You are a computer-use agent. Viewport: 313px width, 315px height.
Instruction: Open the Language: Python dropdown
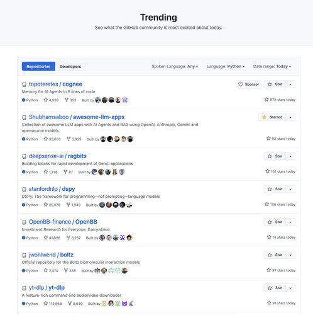(226, 67)
